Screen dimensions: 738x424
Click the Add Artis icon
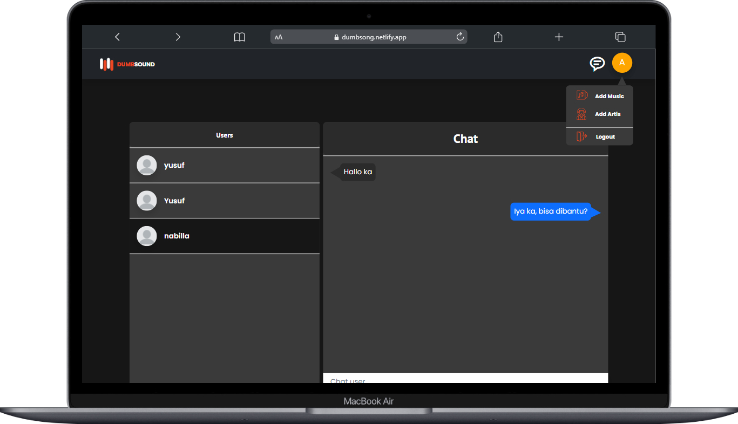581,114
